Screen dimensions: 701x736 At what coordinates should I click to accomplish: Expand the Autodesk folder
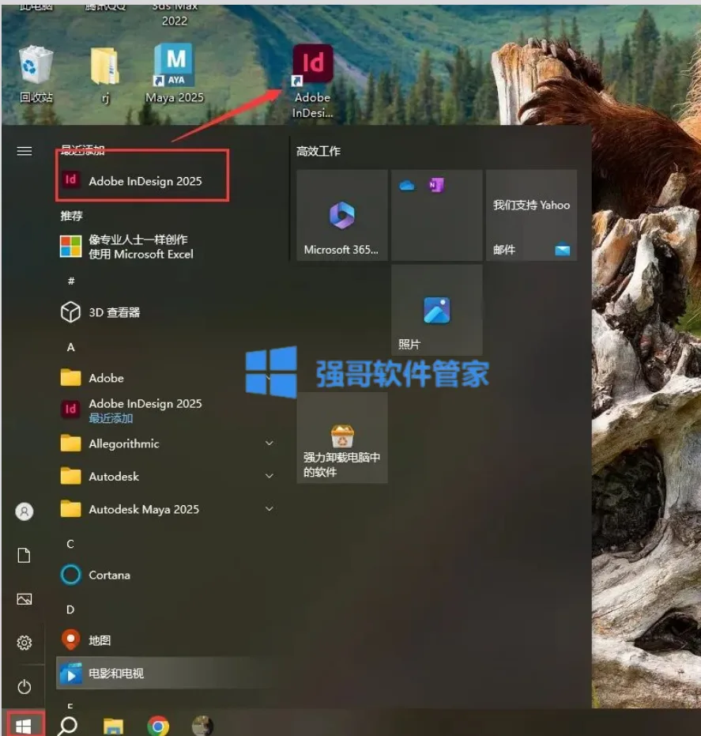(269, 476)
